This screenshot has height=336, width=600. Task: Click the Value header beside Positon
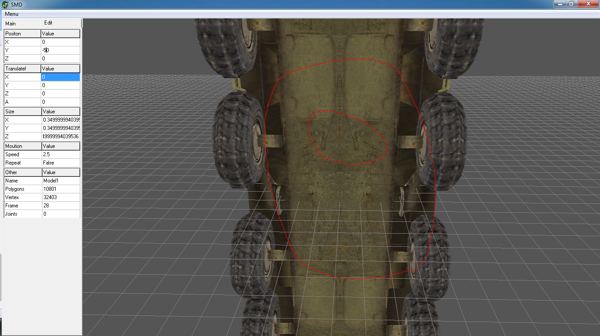tap(60, 34)
